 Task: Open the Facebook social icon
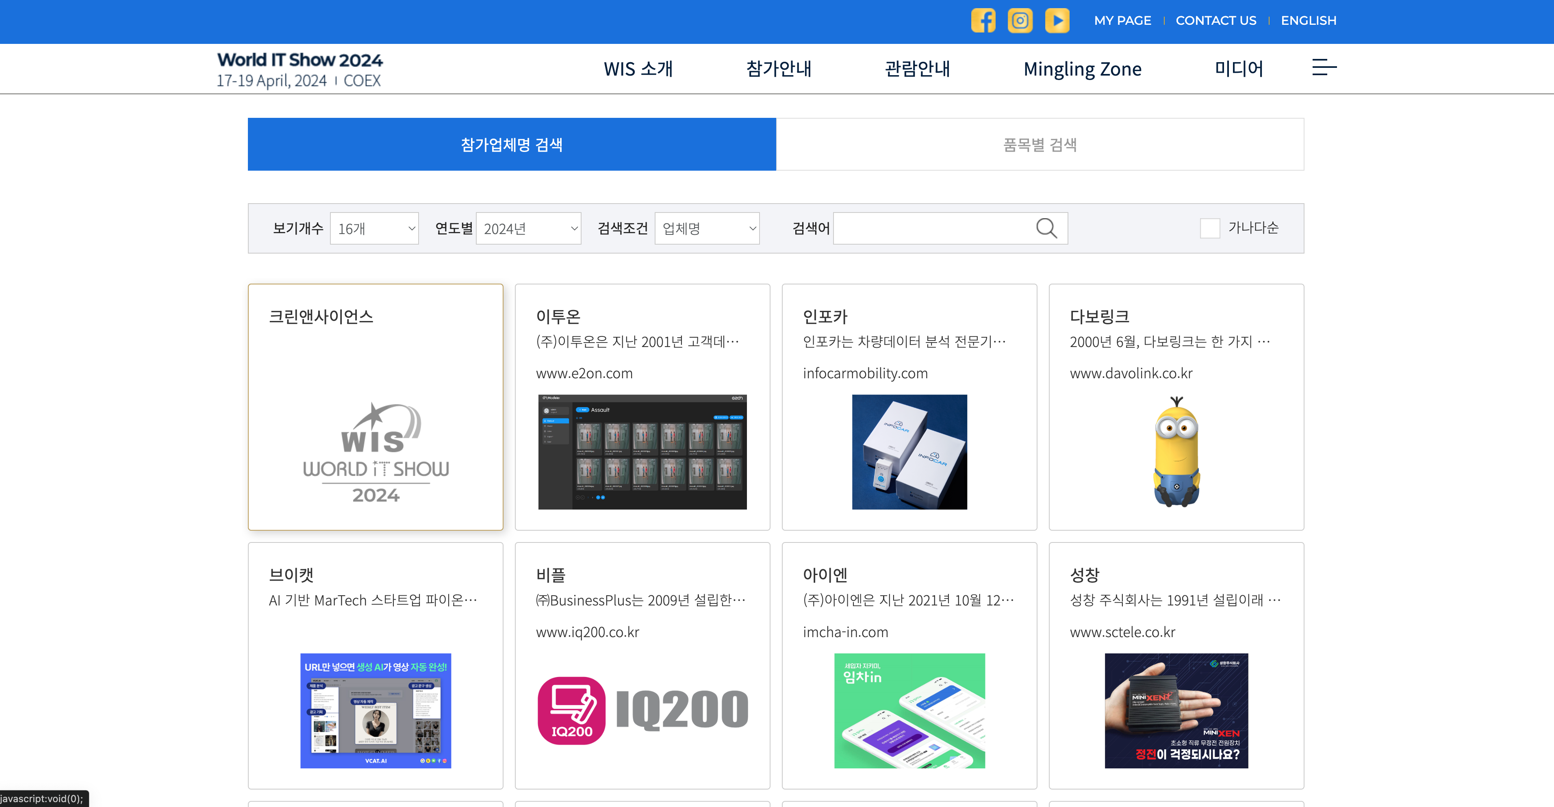983,20
